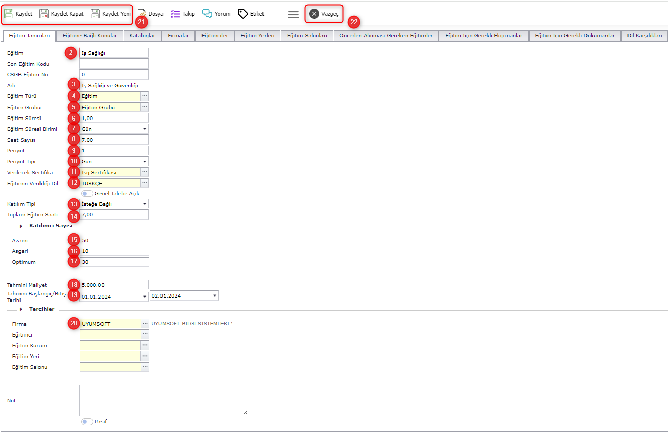
Task: Click the Asgari participants field
Action: 114,251
